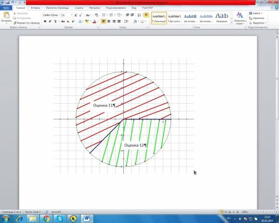Click the Sort icon in the paragraph group
The image size is (279, 223).
click(139, 15)
